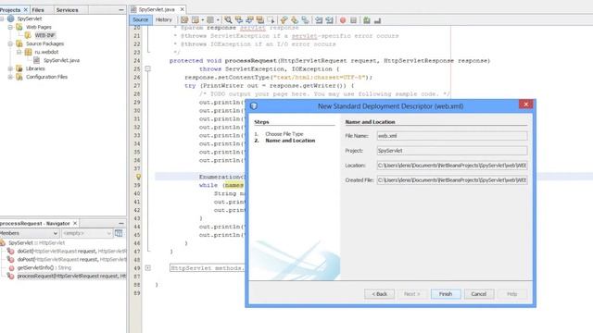593x333 pixels.
Task: Click the Cancel button
Action: tap(479, 294)
